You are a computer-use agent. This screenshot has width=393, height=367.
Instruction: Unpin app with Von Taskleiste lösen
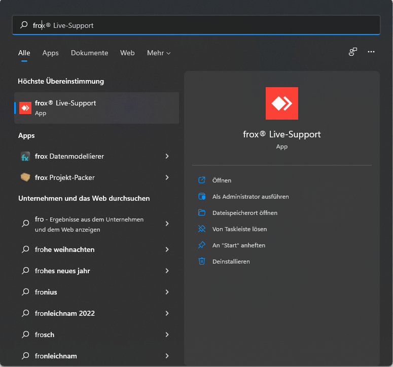pos(239,229)
